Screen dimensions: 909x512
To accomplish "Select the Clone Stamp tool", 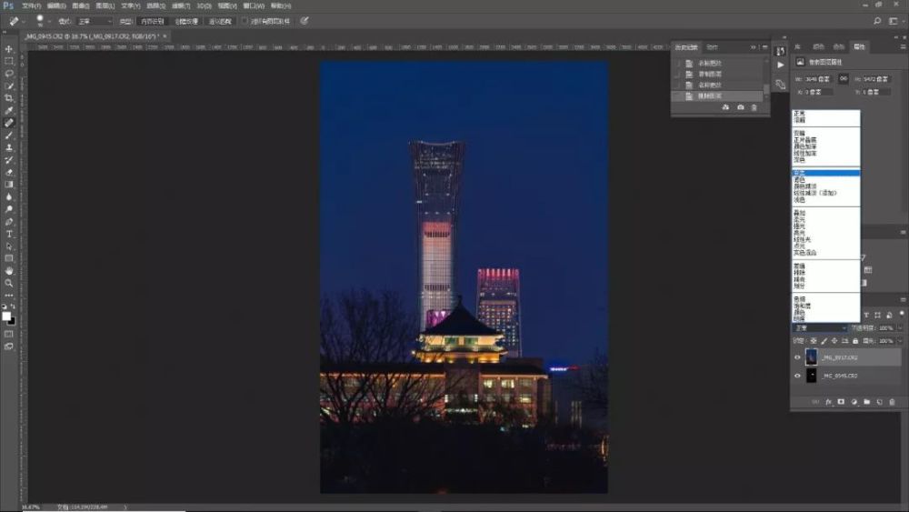I will [9, 147].
